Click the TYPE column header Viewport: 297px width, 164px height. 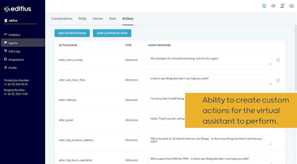coord(128,45)
